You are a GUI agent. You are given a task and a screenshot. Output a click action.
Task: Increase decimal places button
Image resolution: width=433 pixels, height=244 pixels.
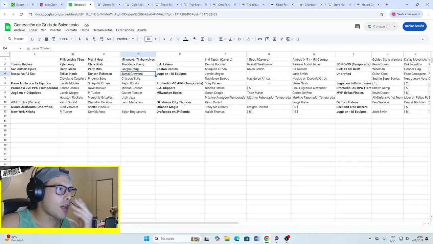(101, 39)
